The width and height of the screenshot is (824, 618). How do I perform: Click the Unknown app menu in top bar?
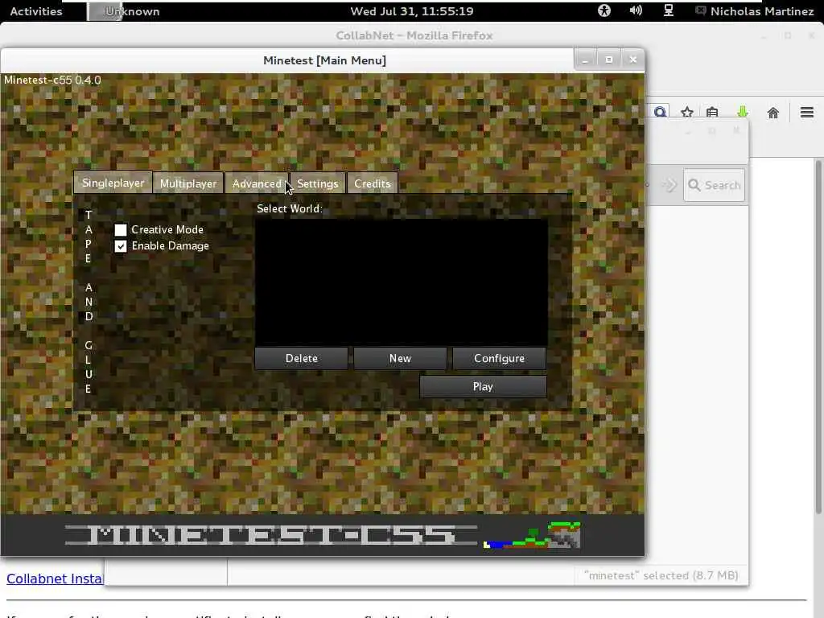(125, 11)
